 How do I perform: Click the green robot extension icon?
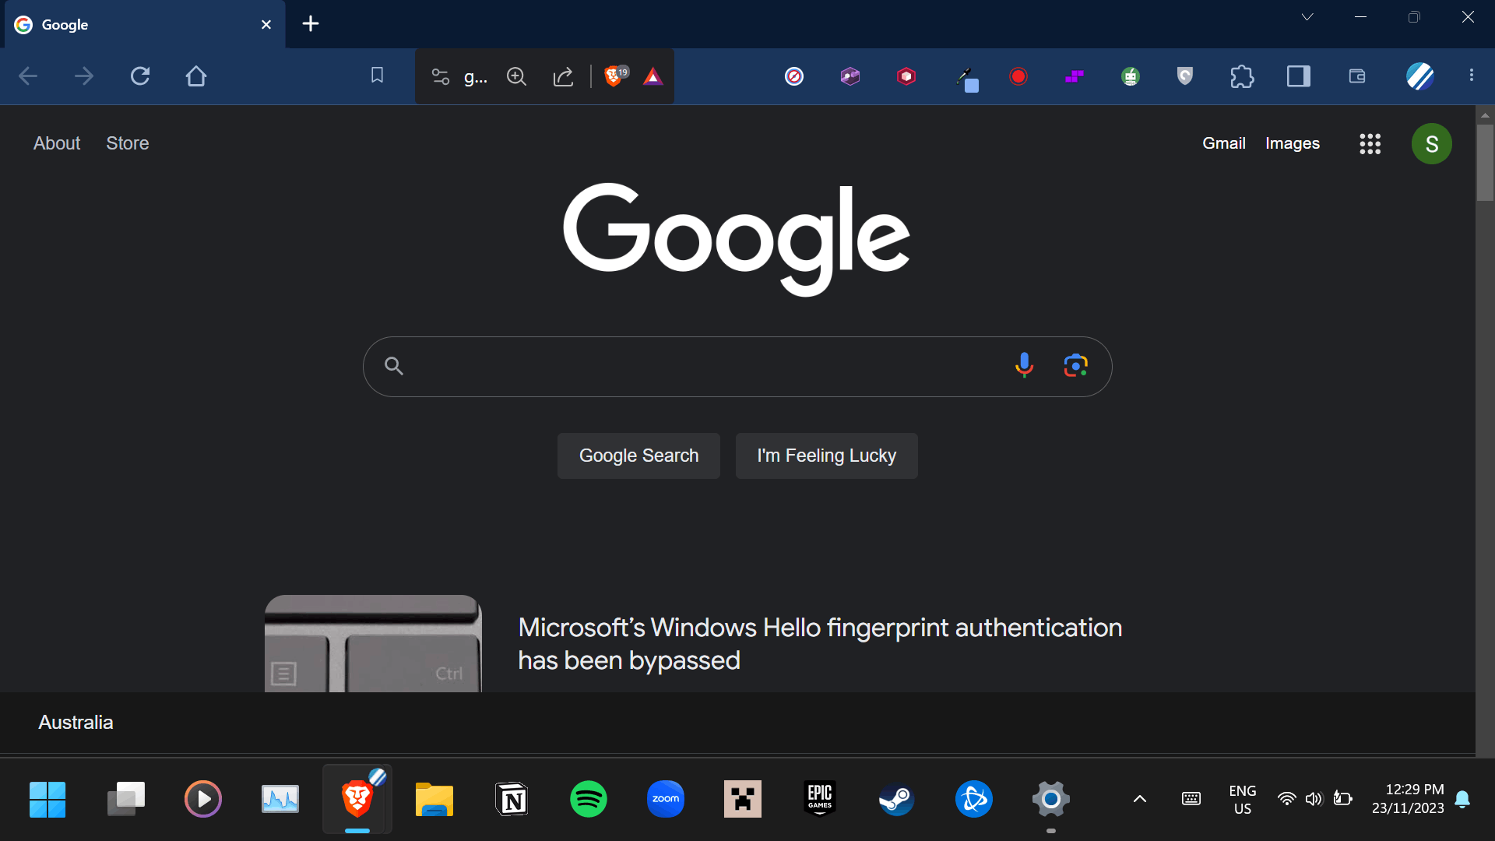1131,76
